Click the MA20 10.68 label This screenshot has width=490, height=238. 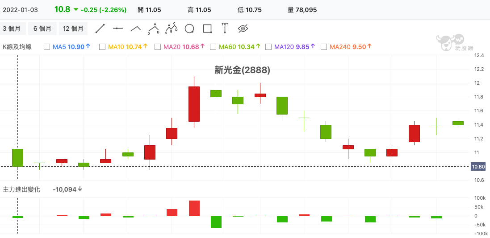point(184,47)
